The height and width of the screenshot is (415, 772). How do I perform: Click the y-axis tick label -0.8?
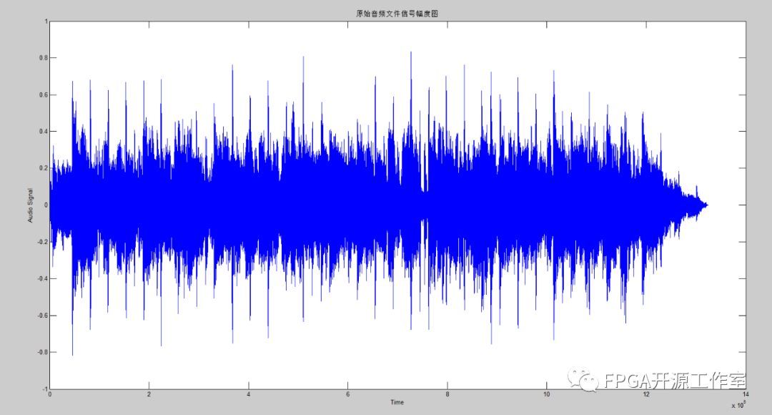click(43, 353)
